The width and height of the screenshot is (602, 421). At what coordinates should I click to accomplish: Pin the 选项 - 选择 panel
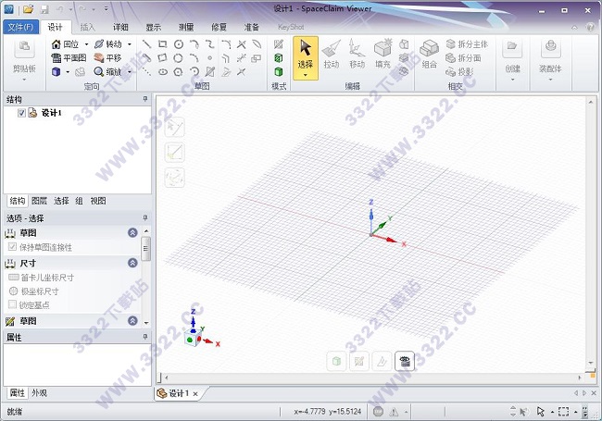pos(145,217)
